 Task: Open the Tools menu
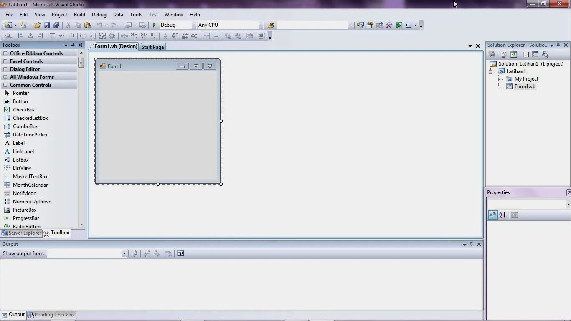136,14
